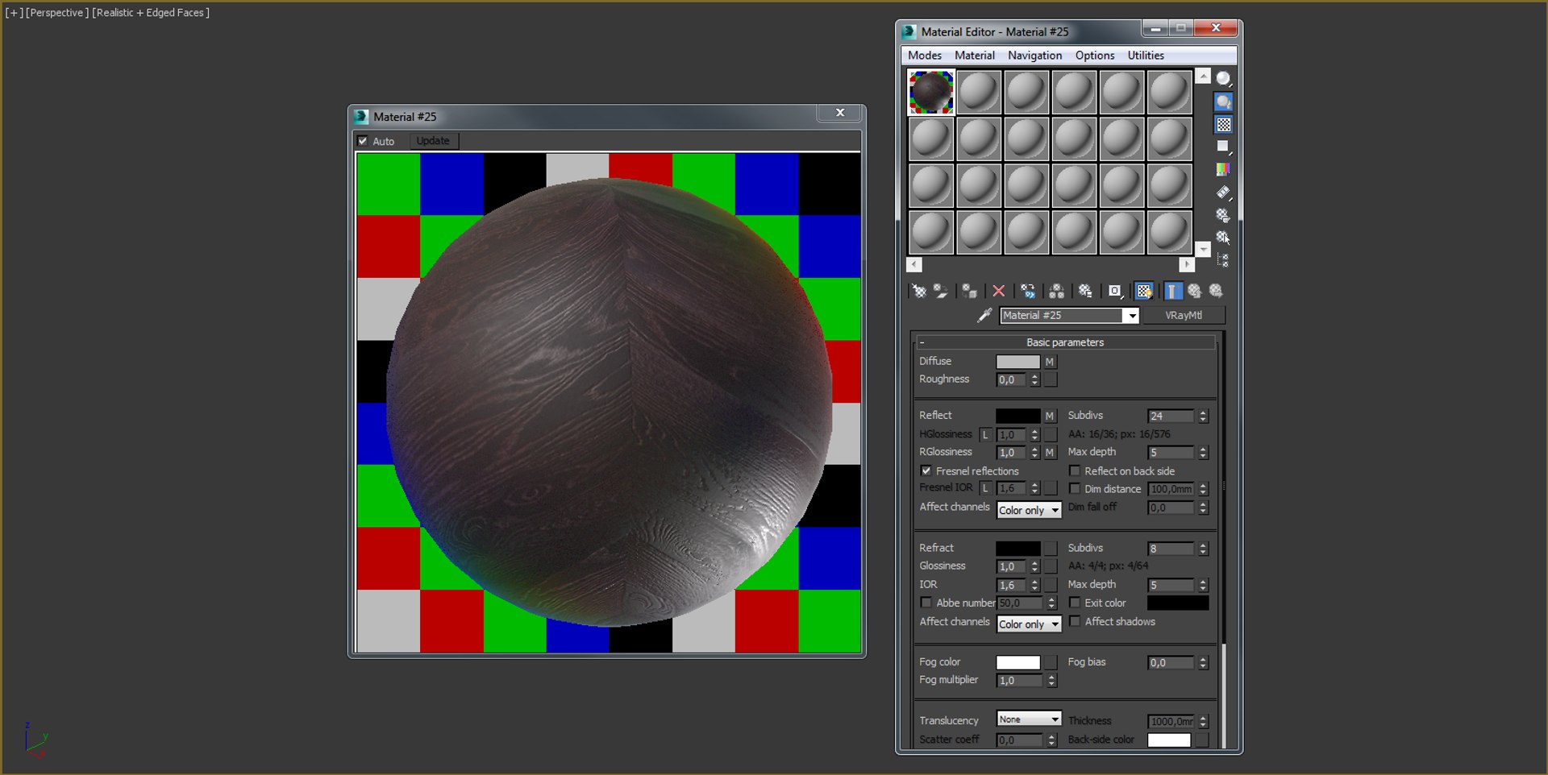The image size is (1548, 775).
Task: Open the Translucency None dropdown
Action: click(x=1029, y=719)
